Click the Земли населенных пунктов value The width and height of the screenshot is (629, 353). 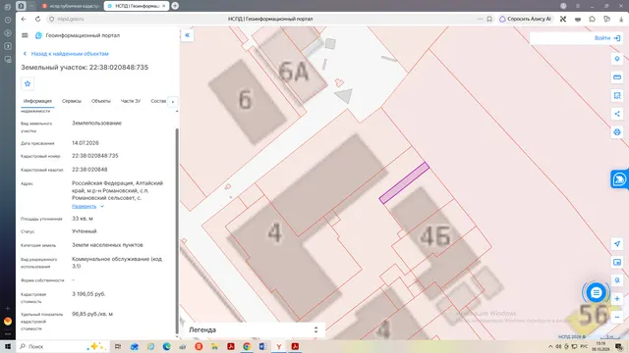(107, 245)
